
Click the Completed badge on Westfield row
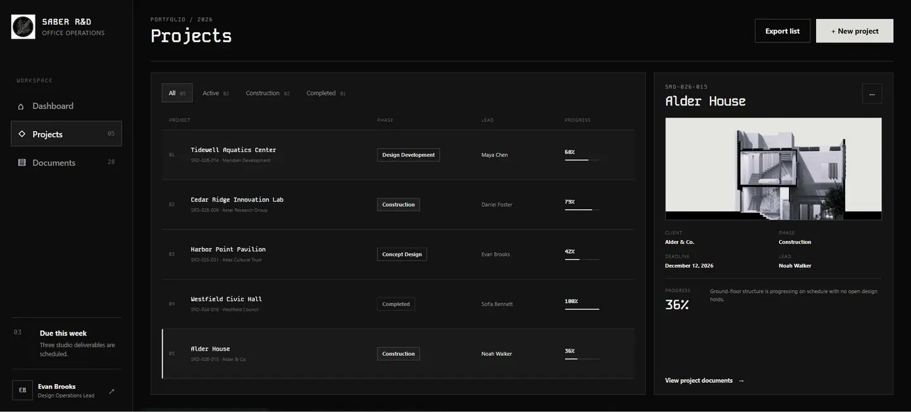tap(396, 304)
